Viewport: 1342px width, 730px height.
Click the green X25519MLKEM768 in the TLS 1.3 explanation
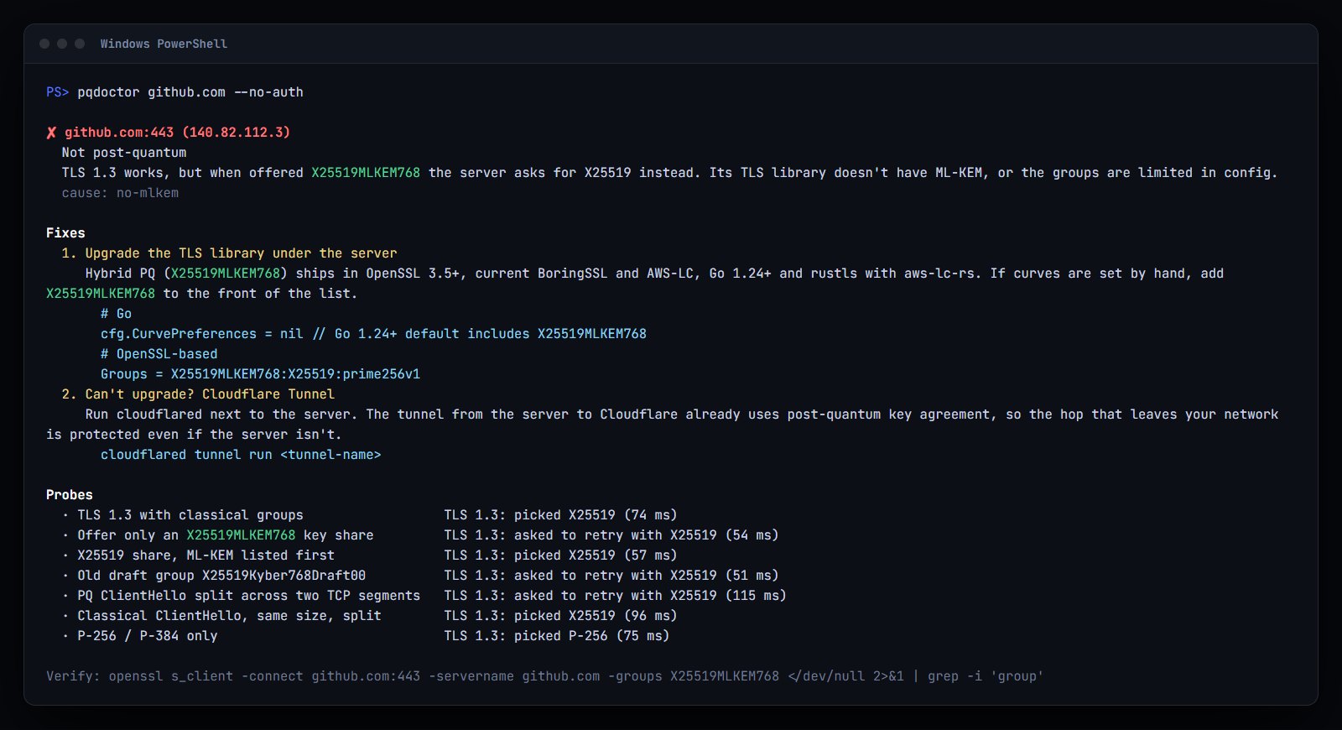coord(366,173)
